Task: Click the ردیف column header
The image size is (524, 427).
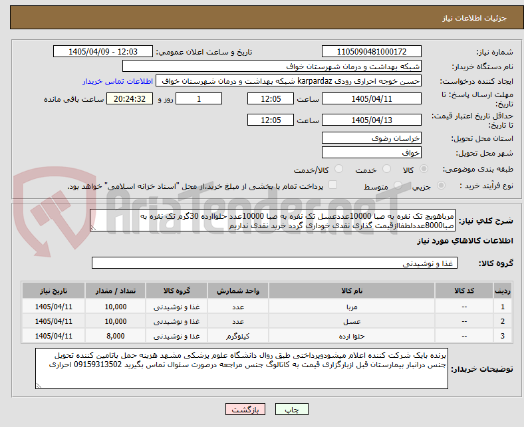Action: [502, 291]
